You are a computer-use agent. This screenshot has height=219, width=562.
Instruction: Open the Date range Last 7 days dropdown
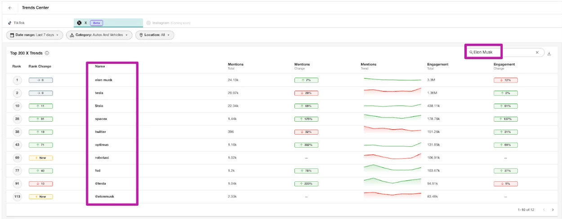pyautogui.click(x=35, y=35)
